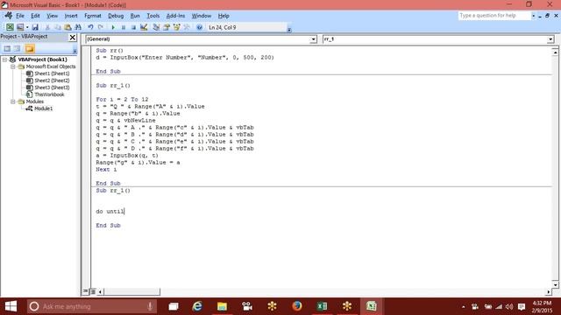The height and width of the screenshot is (315, 561).
Task: Open the Tools menu
Action: [153, 16]
